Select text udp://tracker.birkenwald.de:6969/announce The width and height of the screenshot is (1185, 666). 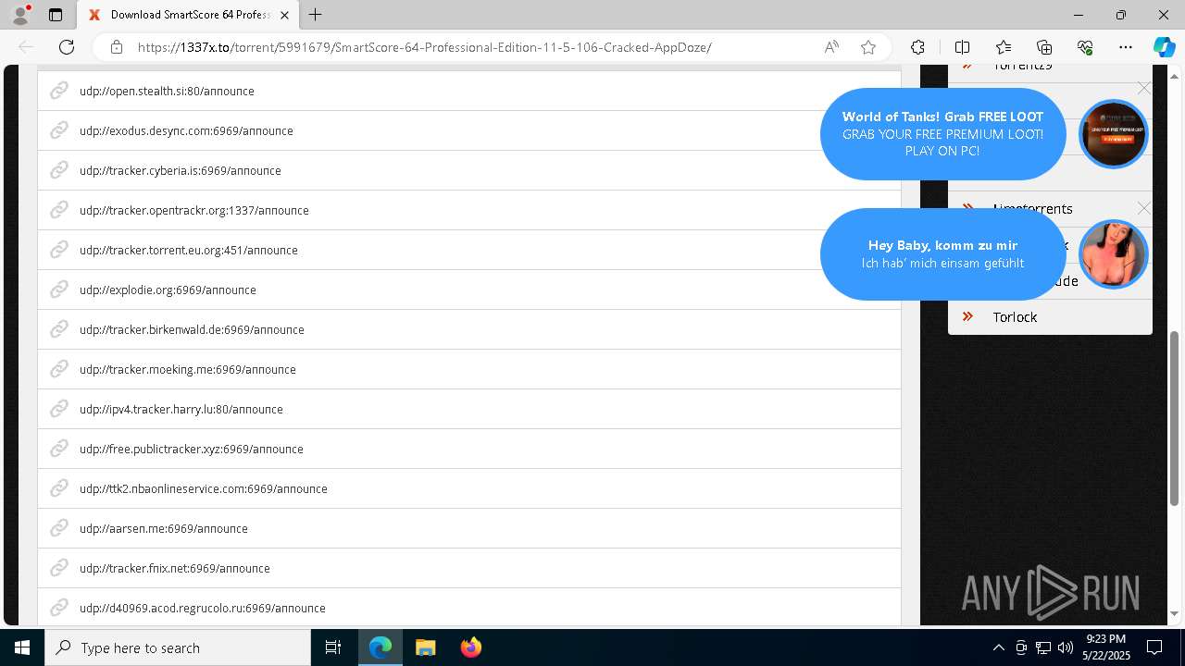192,329
